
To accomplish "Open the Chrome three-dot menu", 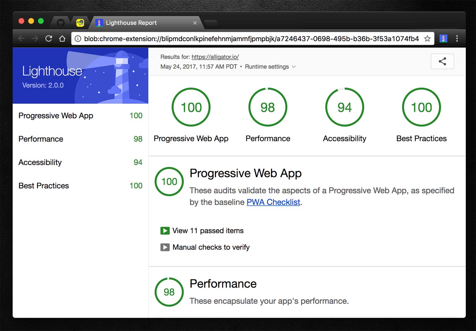I will pos(457,38).
